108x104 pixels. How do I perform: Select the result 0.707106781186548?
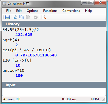(x=36, y=55)
